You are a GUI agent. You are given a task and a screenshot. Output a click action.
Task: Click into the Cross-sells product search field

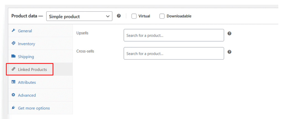(x=174, y=53)
